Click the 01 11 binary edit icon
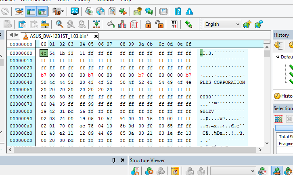 pyautogui.click(x=174, y=24)
